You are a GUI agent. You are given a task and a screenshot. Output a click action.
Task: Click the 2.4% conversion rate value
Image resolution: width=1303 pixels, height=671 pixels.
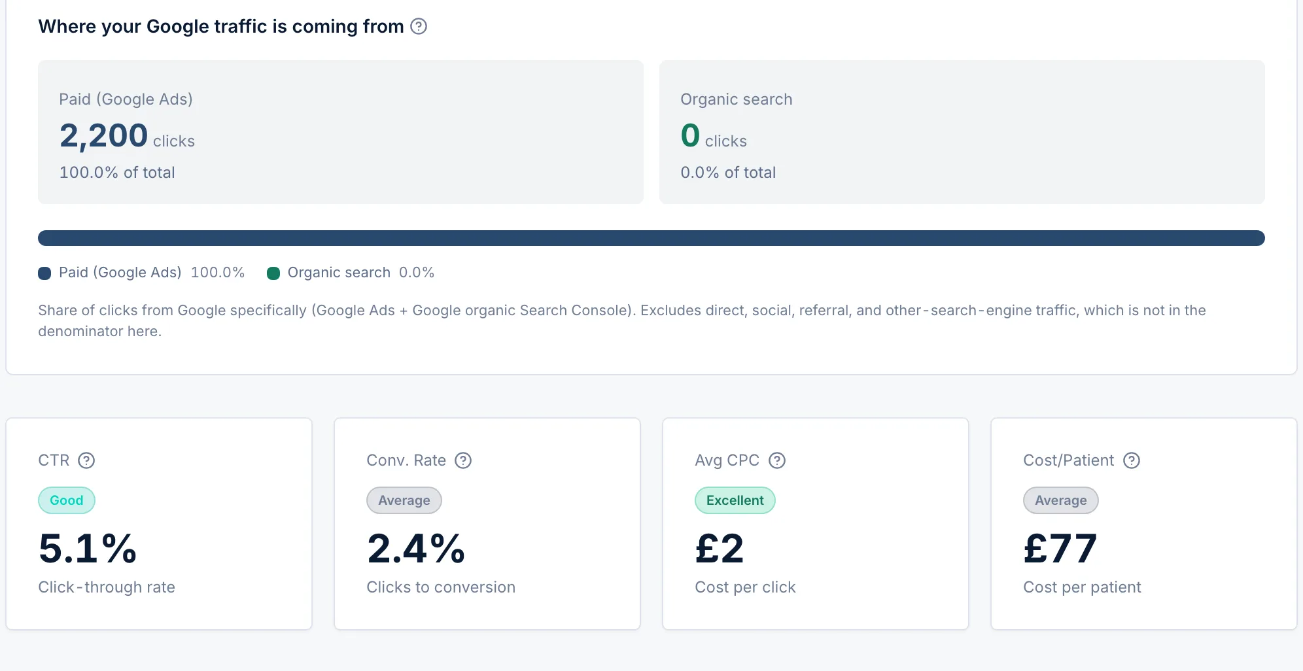point(416,548)
